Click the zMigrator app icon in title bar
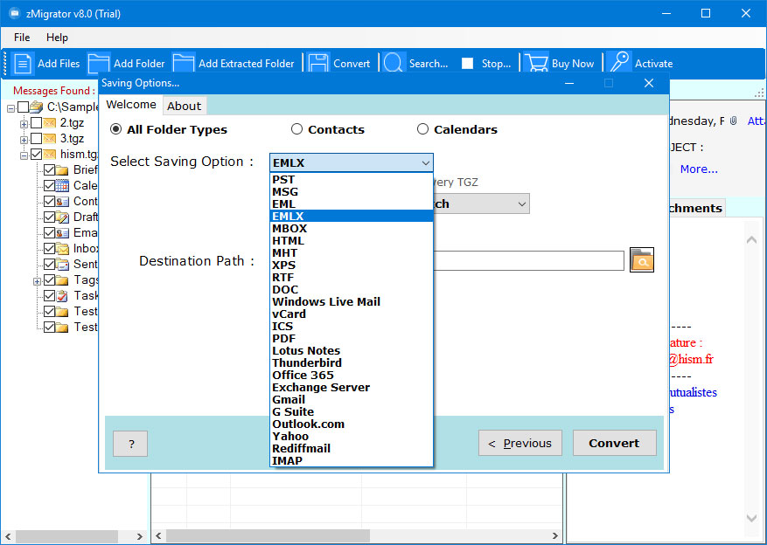Screen dimensions: 767x545 click(14, 13)
